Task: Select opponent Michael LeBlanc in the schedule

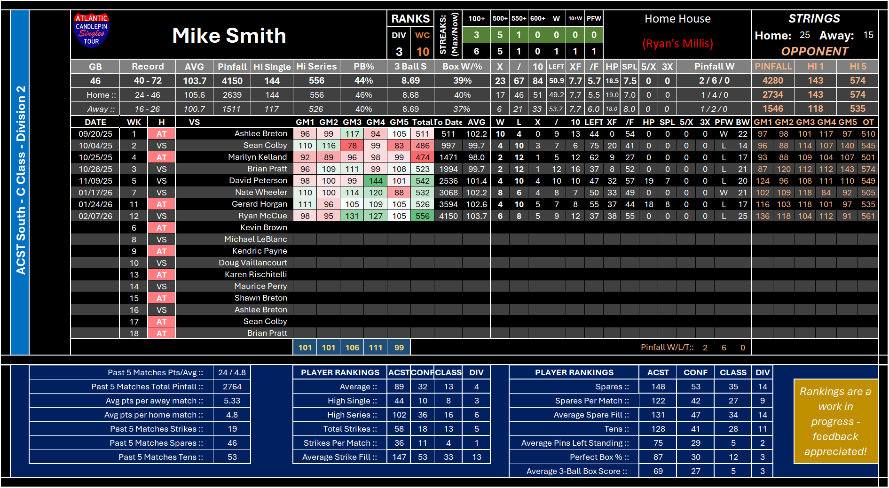Action: [255, 239]
